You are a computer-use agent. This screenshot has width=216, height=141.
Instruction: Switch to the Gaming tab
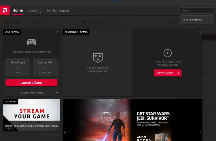[x=35, y=10]
